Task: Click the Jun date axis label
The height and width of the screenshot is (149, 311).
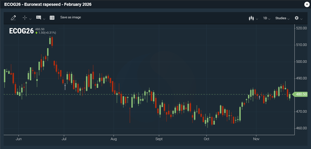Action: click(x=19, y=139)
